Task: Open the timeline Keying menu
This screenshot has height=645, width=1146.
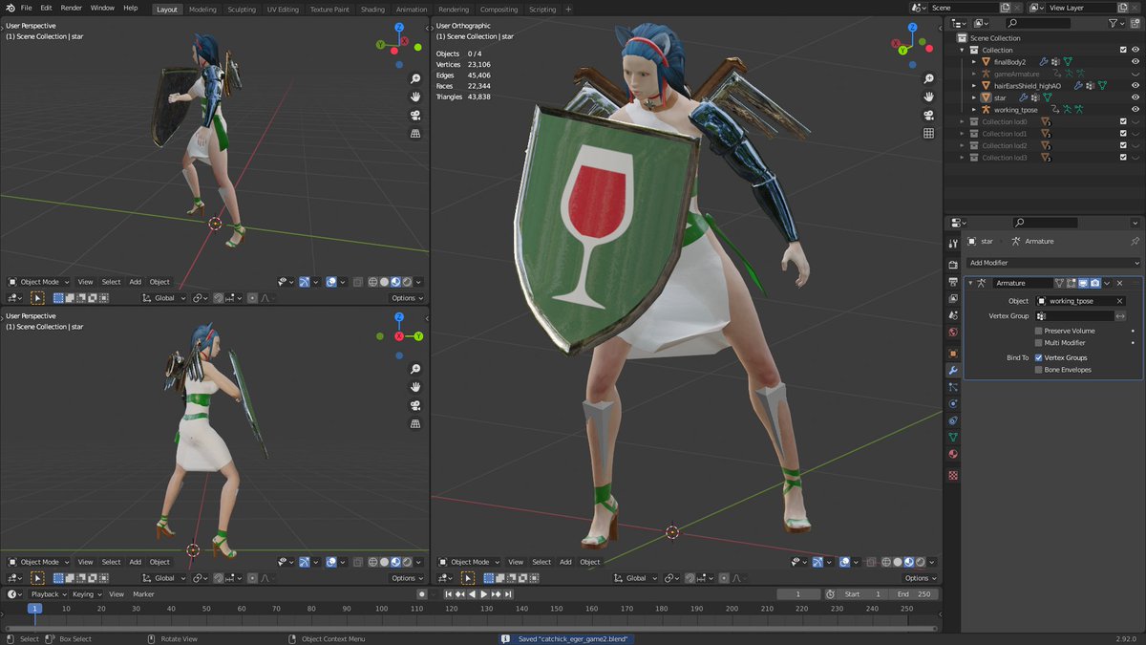Action: click(x=84, y=594)
